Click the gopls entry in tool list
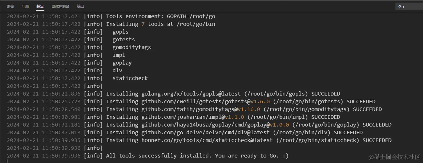 [120, 32]
